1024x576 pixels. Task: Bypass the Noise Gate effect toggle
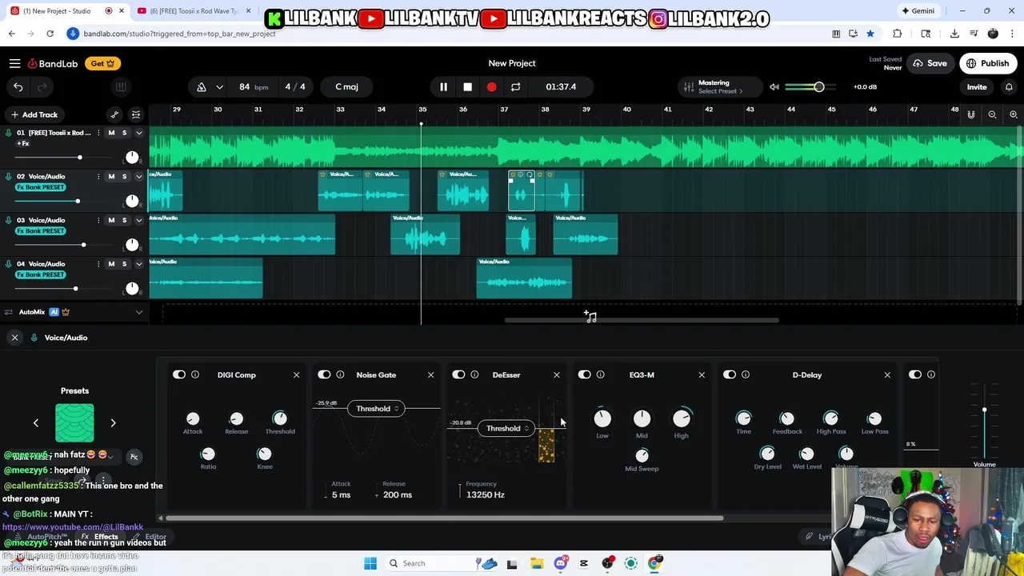[324, 374]
